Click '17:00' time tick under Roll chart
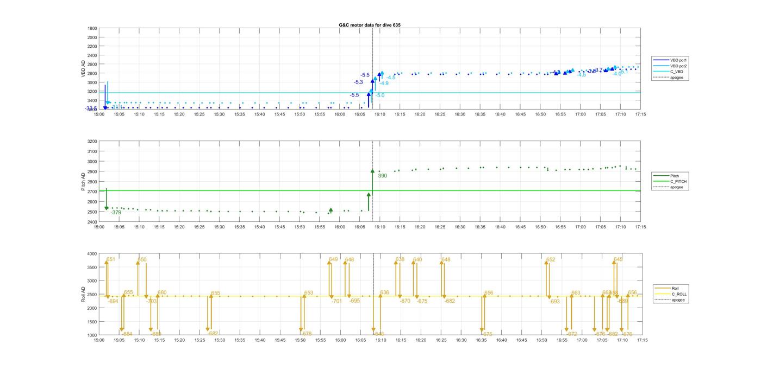Screen dimensions: 761x376 582,340
